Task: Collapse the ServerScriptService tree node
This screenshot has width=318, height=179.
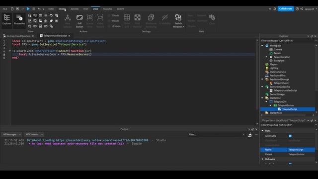Action: pyautogui.click(x=262, y=87)
